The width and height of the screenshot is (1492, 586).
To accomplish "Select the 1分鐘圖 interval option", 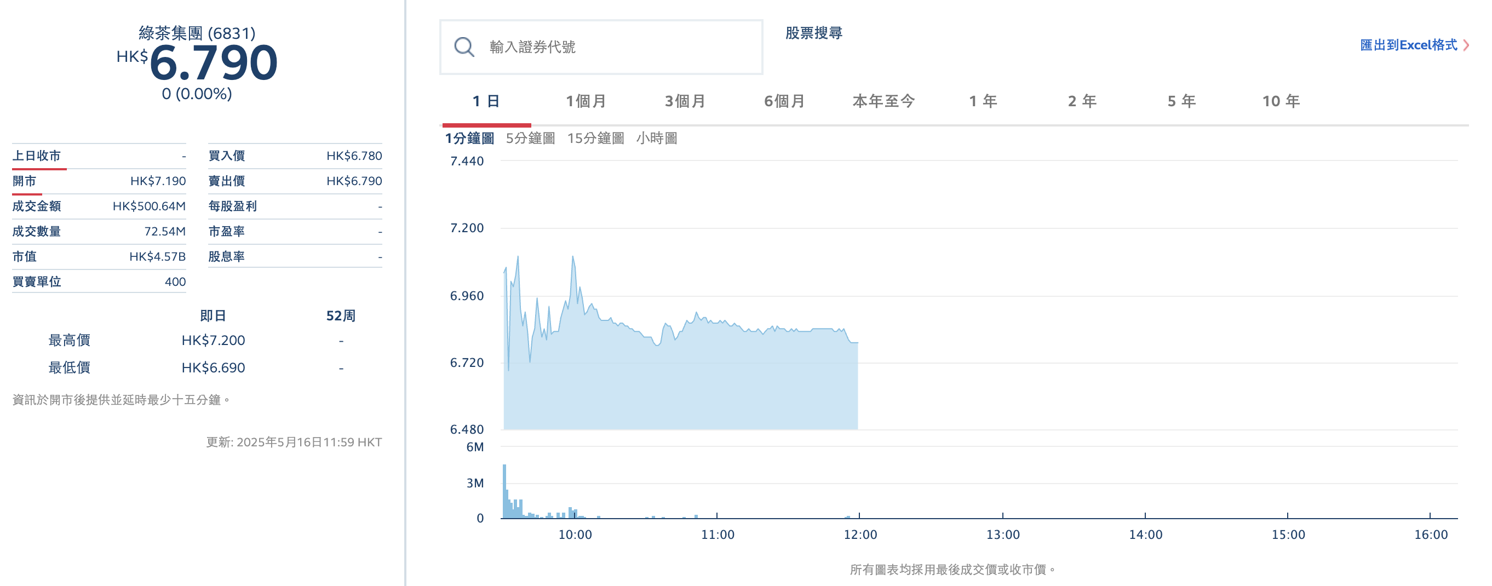I will 469,138.
